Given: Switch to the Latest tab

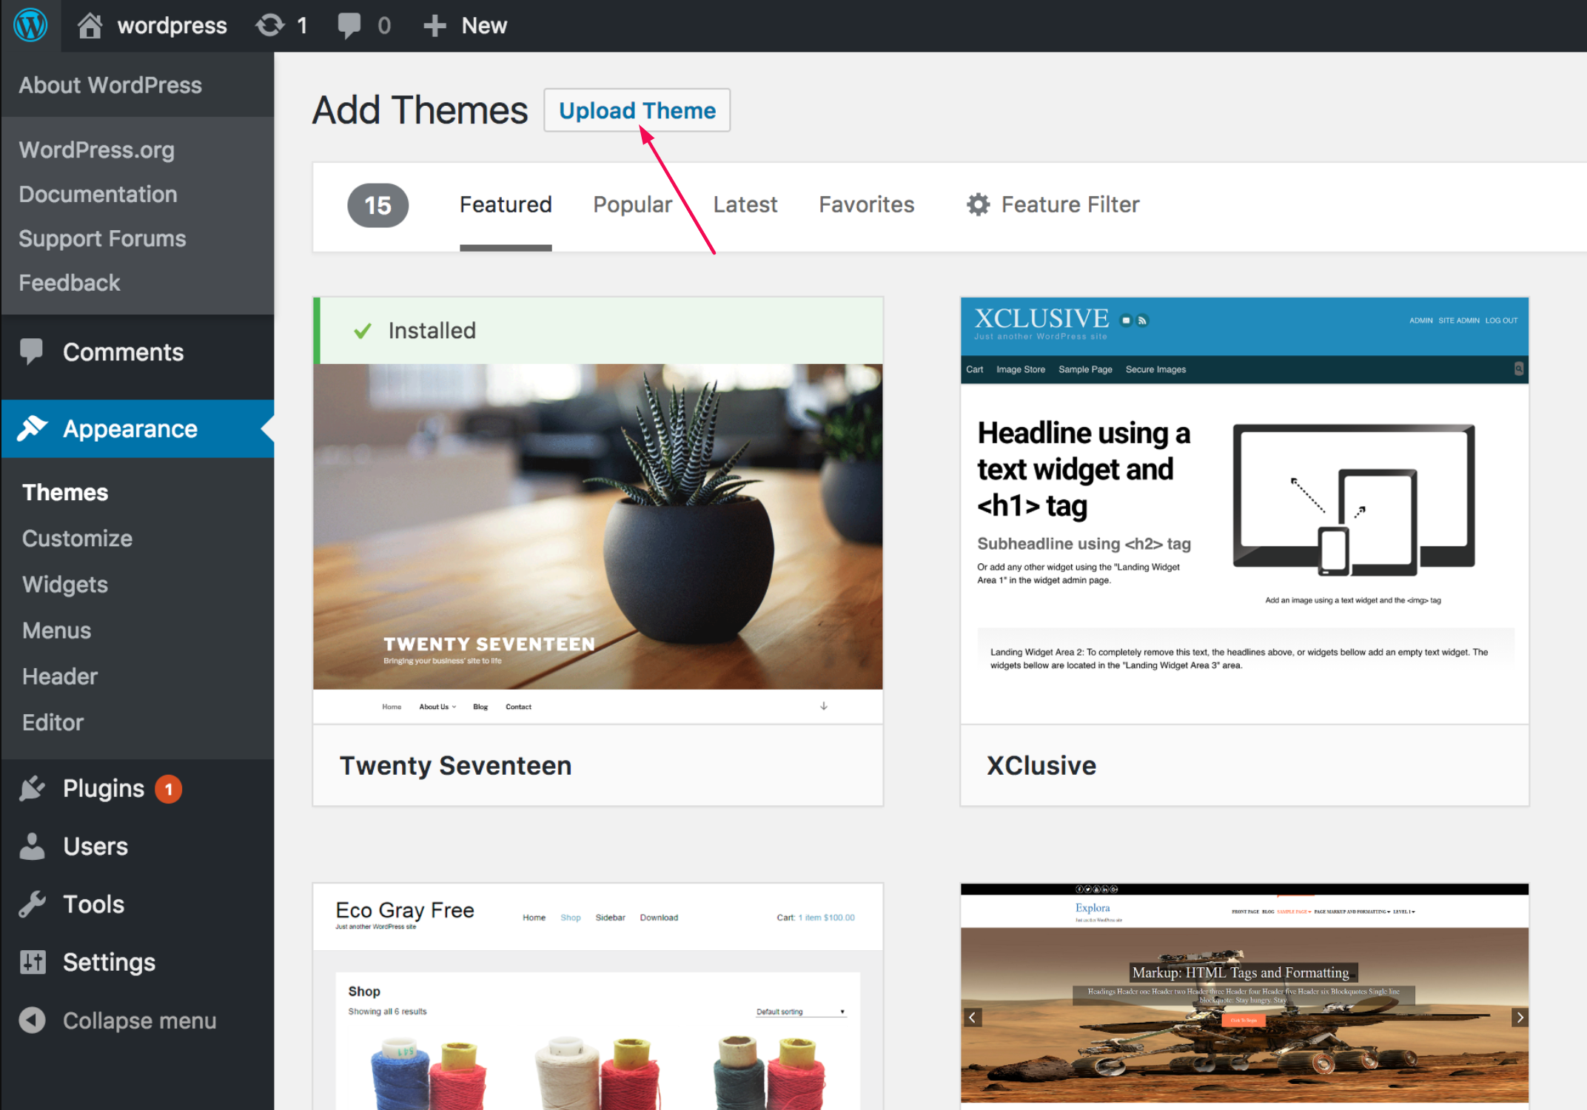Looking at the screenshot, I should pos(745,205).
